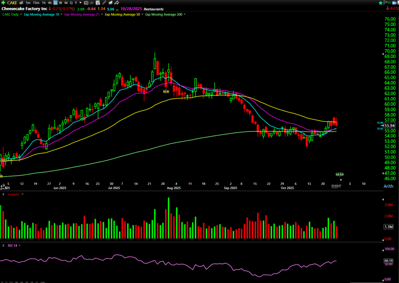Open the RSI 14 indicator dropdown
The width and height of the screenshot is (399, 283).
coord(19,246)
